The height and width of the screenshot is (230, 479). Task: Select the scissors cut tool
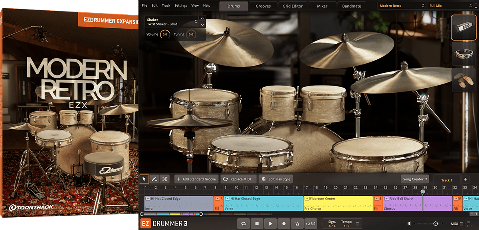click(x=164, y=179)
